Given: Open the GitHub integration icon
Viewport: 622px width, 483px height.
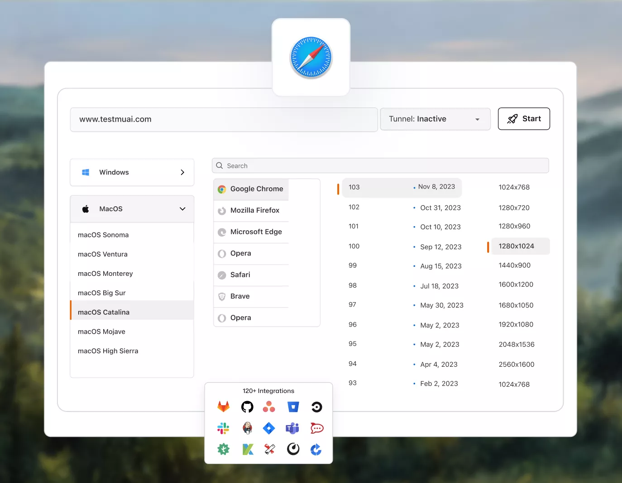Looking at the screenshot, I should pos(247,407).
